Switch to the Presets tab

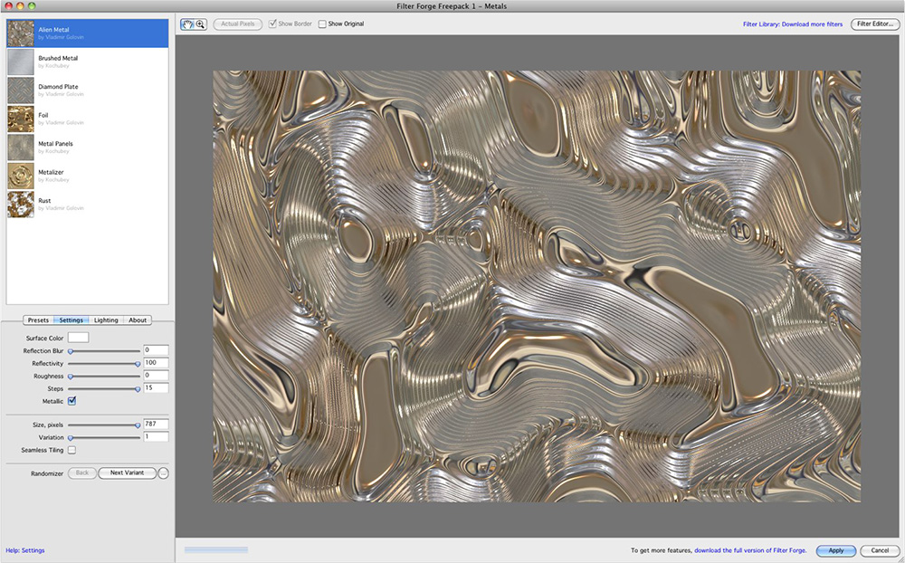(38, 320)
